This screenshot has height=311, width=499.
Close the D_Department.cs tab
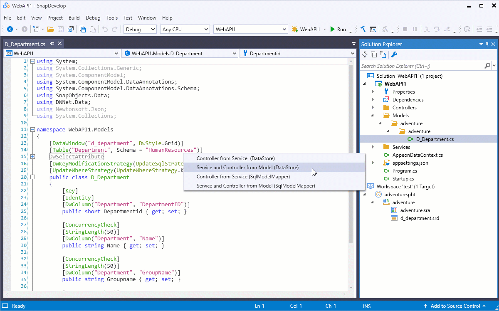click(x=60, y=44)
